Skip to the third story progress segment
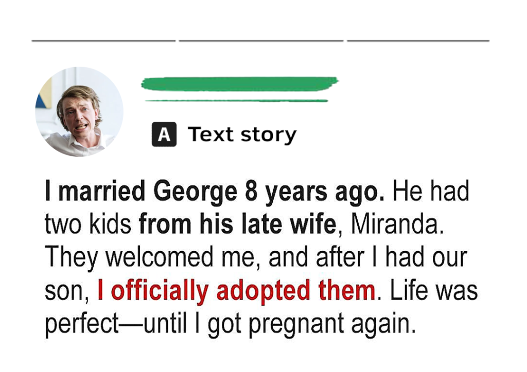 point(418,41)
